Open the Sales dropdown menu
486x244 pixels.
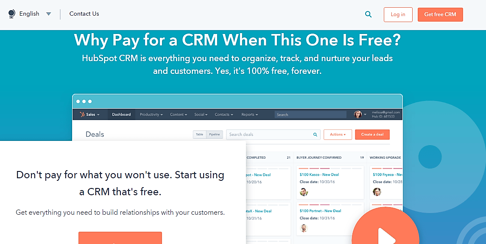pos(93,115)
